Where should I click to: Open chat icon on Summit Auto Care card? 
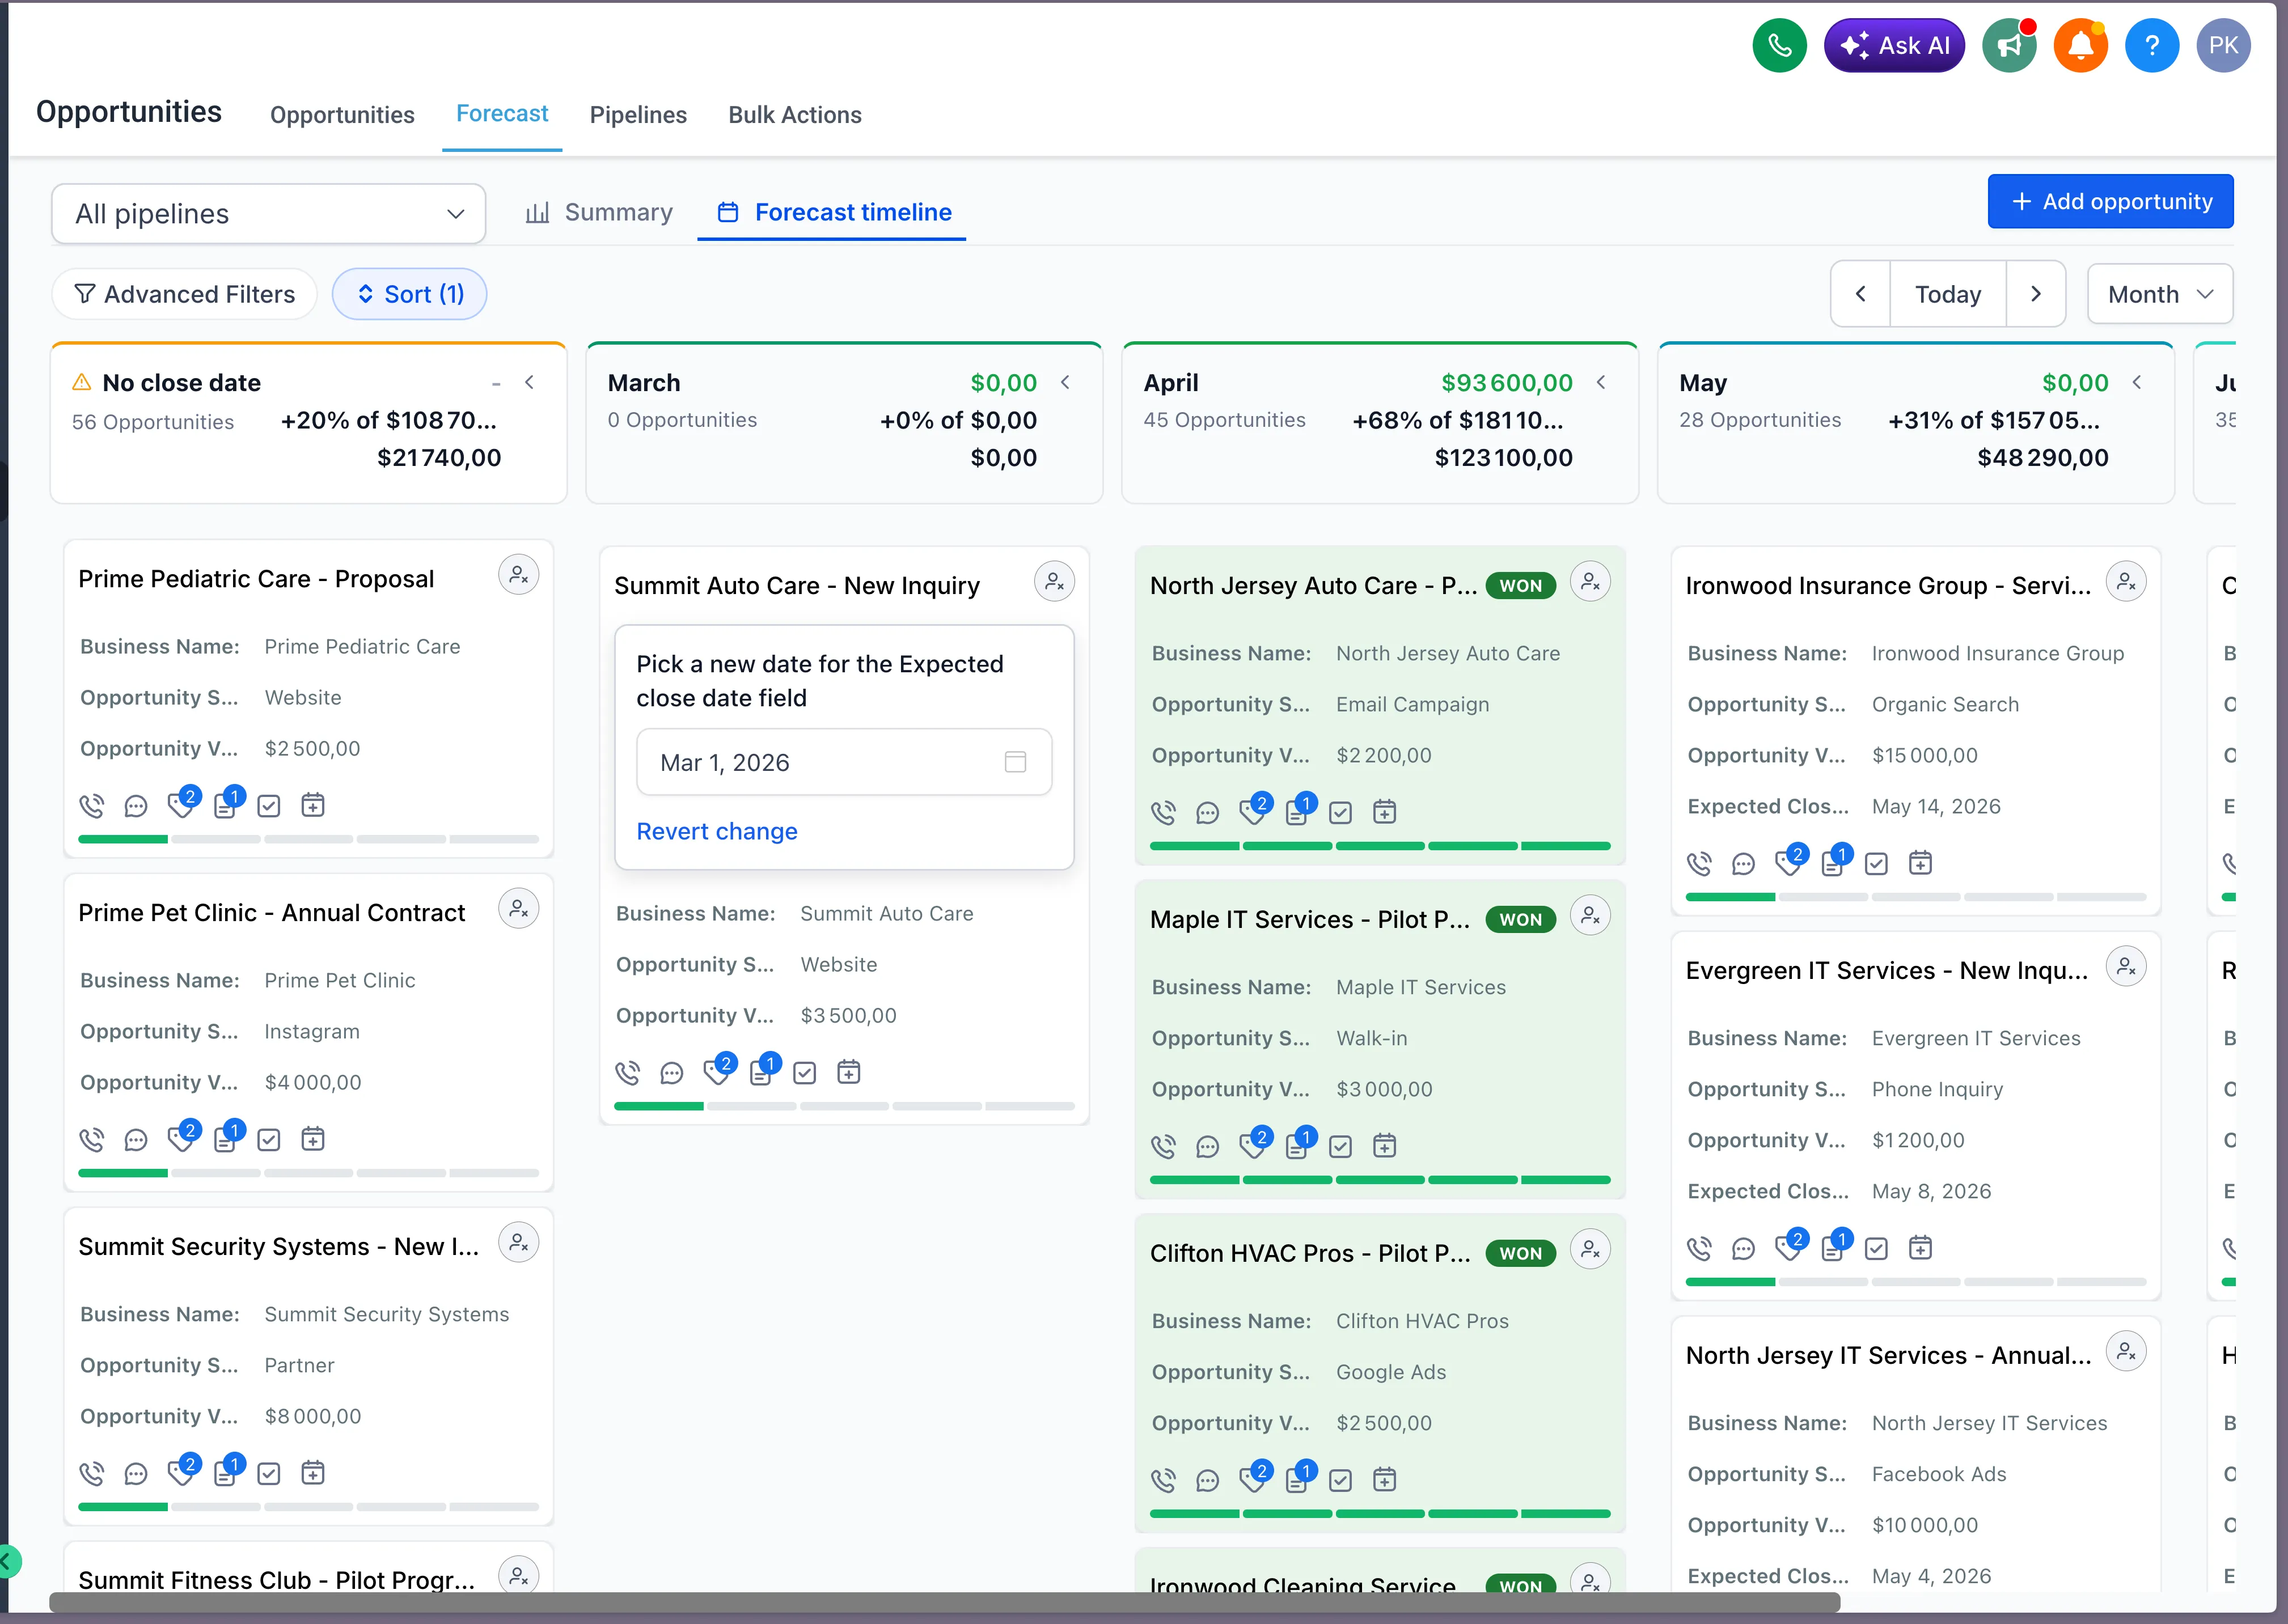click(671, 1073)
